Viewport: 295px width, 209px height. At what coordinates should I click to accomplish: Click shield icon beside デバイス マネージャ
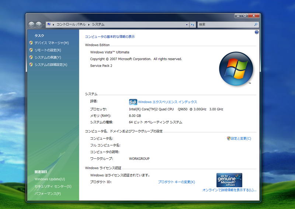31,43
